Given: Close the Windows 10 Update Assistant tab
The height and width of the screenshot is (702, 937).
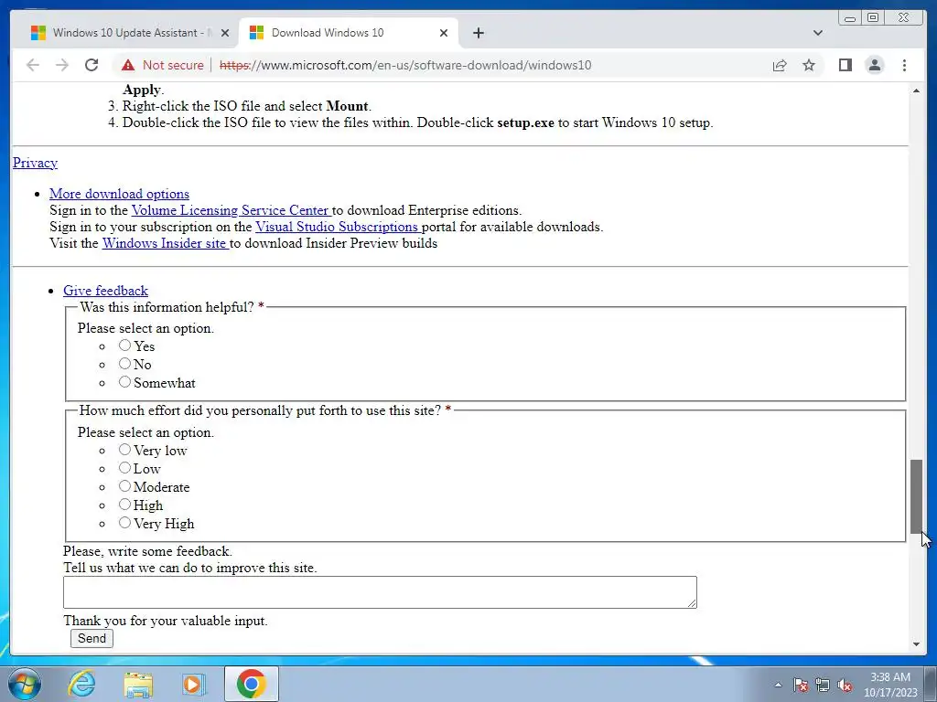Looking at the screenshot, I should [225, 33].
